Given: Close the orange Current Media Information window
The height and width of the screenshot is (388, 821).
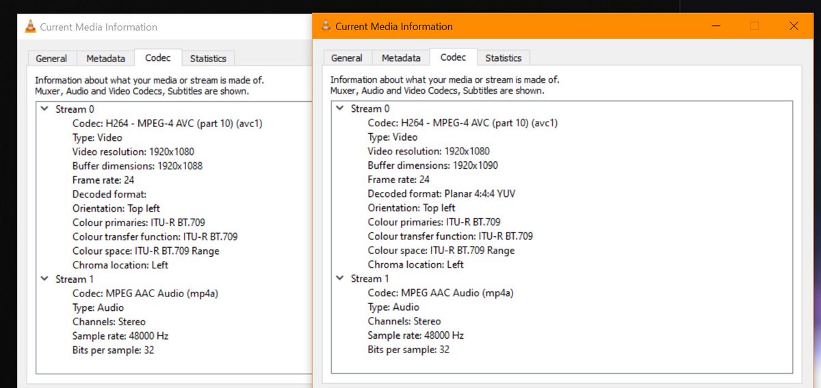Looking at the screenshot, I should click(794, 26).
